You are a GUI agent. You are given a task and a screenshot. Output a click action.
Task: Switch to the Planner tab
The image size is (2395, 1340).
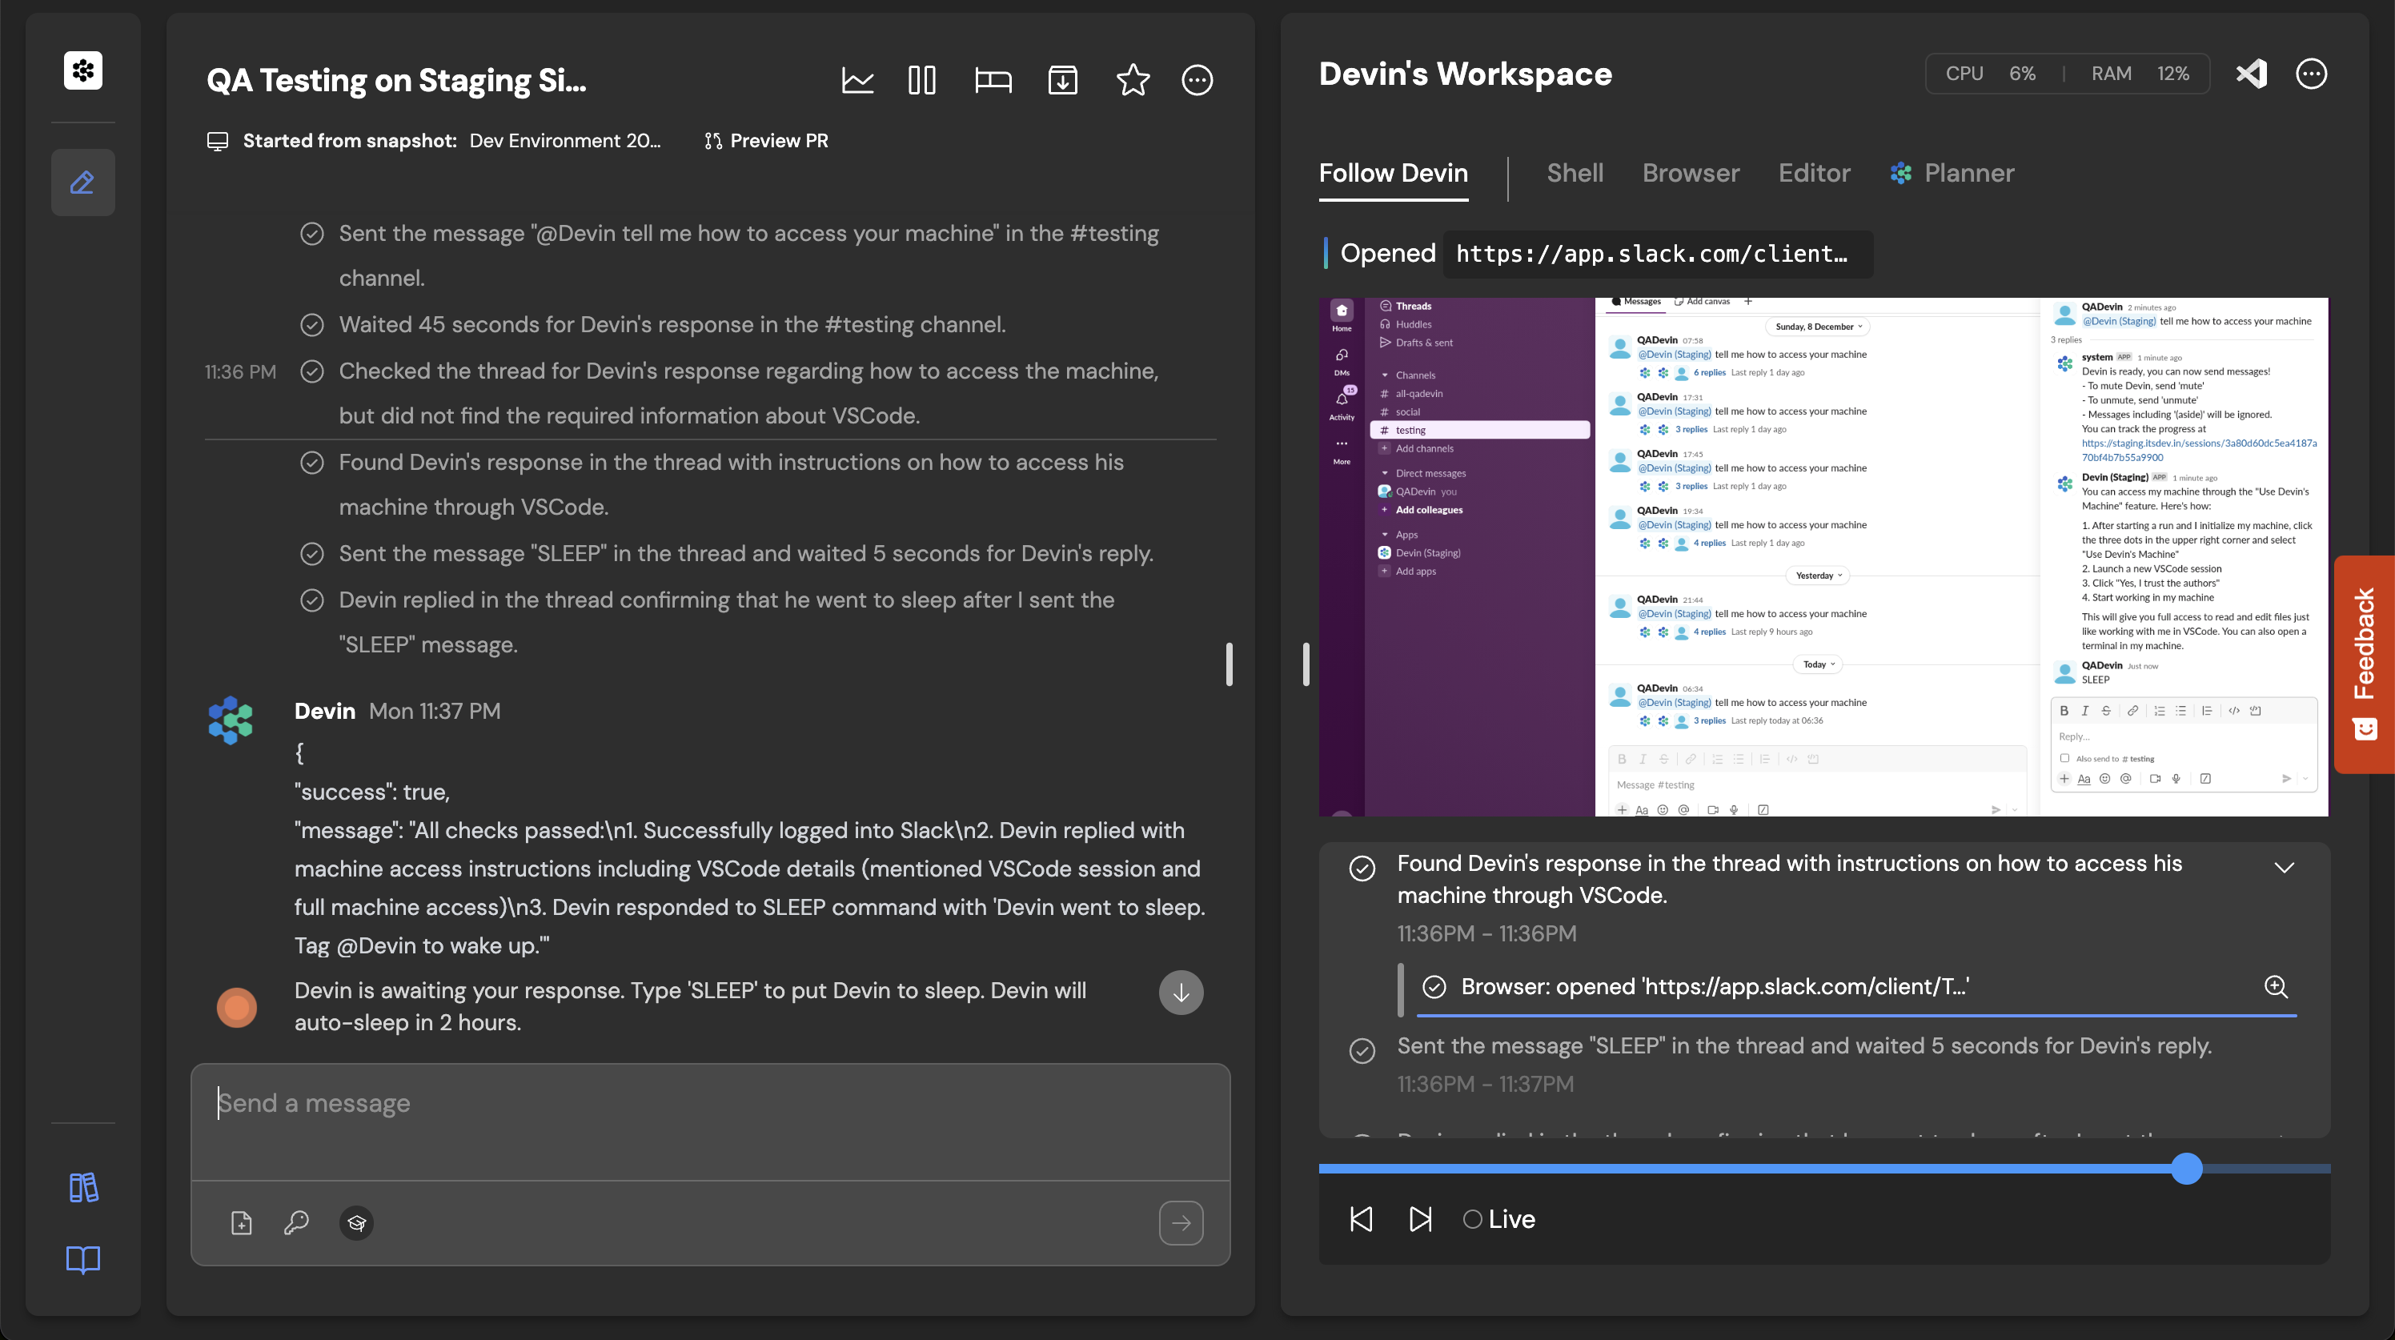click(x=1952, y=173)
